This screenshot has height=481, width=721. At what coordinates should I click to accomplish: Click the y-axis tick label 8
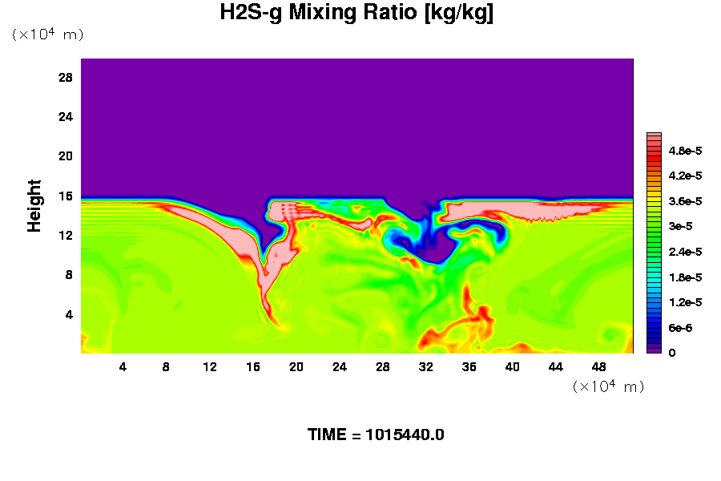tap(69, 274)
